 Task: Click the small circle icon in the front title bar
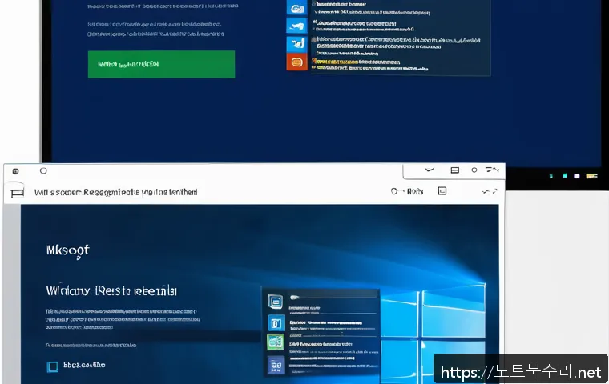click(x=474, y=170)
